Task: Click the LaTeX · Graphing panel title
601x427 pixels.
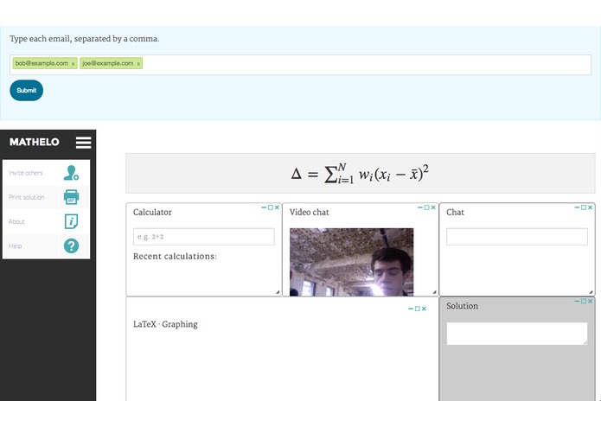Action: coord(165,324)
